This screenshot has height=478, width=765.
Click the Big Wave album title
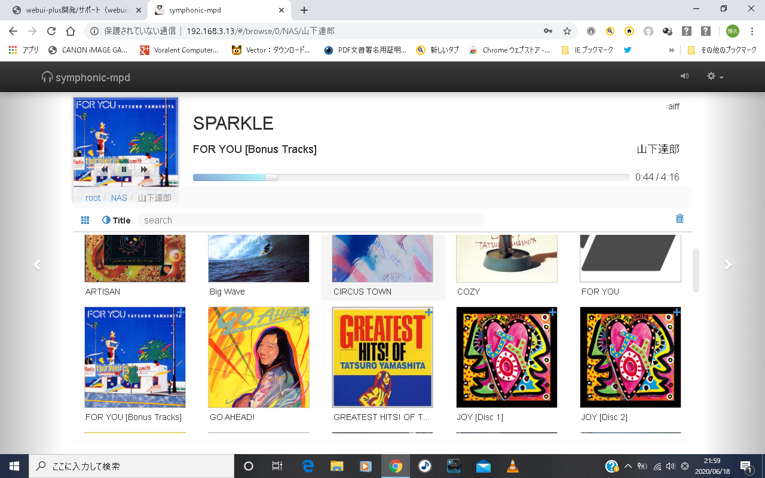[x=227, y=292]
